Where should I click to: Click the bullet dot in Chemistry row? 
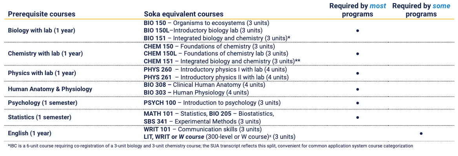(358, 54)
